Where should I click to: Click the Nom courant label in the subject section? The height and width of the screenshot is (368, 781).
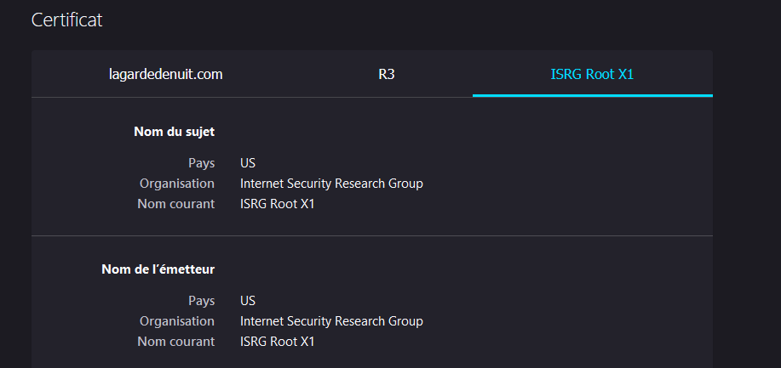[x=176, y=204]
